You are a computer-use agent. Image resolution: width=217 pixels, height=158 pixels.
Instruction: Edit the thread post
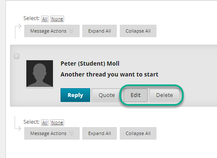[136, 95]
